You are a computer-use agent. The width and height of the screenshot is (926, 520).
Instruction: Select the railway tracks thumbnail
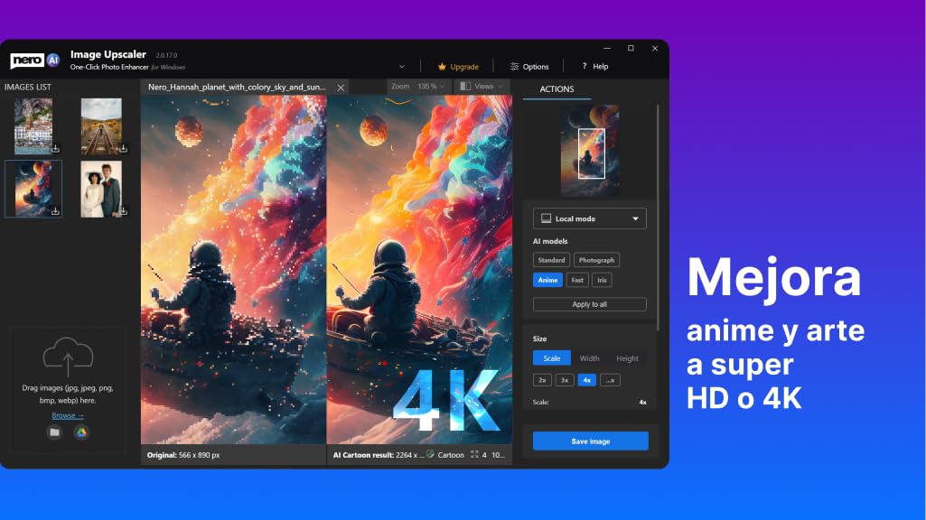coord(101,125)
